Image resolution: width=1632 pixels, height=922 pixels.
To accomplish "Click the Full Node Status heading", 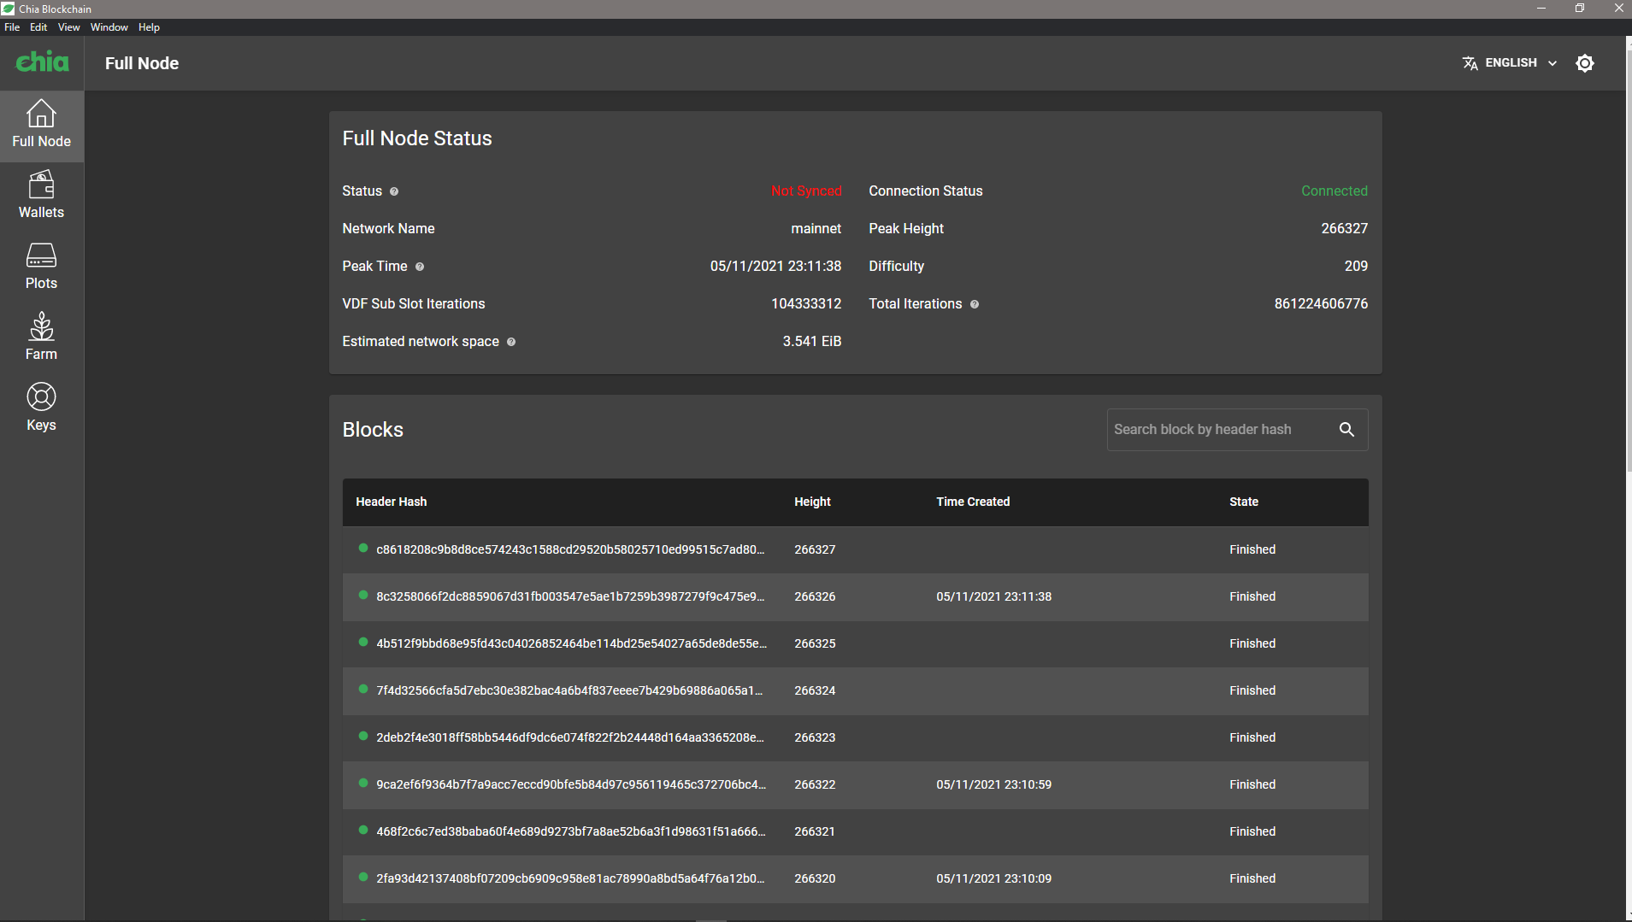I will click(417, 138).
